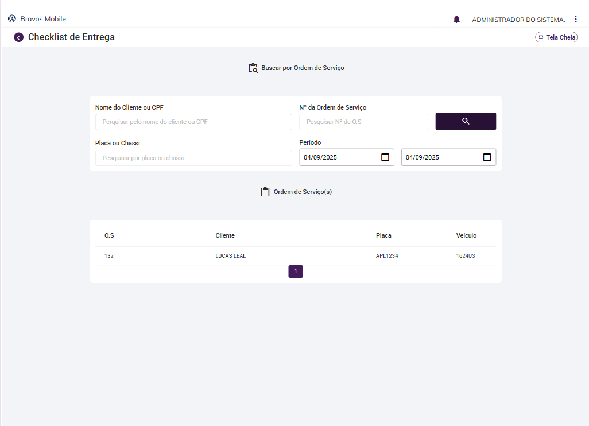The height and width of the screenshot is (426, 589).
Task: Click the end period date field
Action: coord(440,157)
